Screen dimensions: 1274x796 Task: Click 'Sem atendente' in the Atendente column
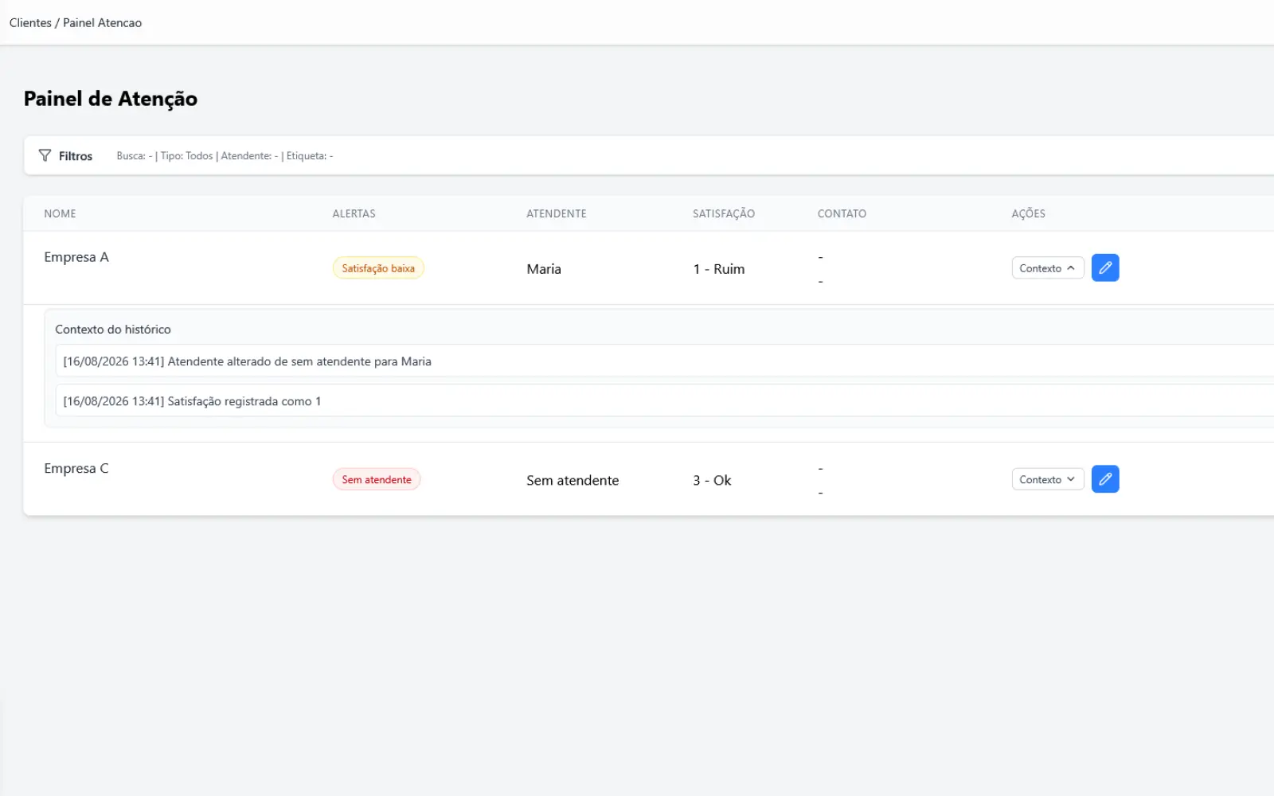click(573, 480)
